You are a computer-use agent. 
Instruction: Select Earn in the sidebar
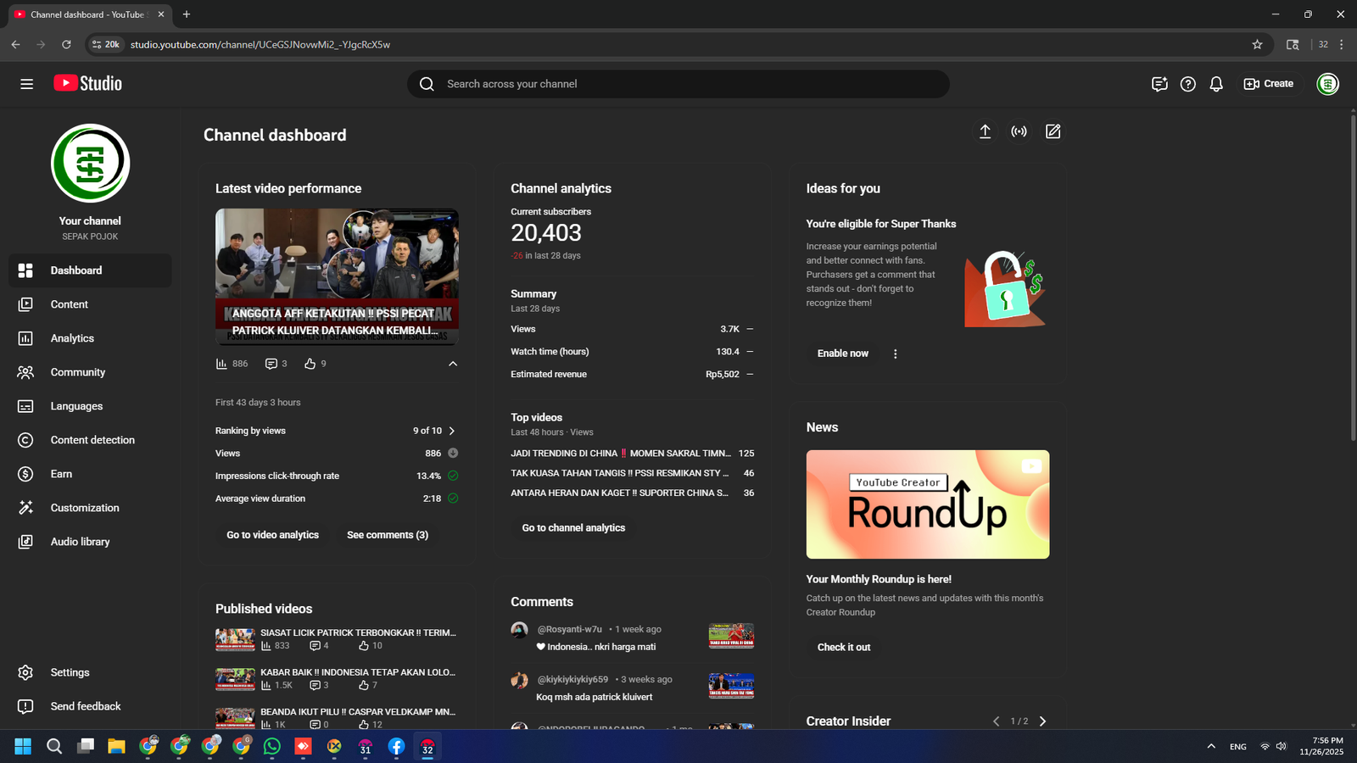click(x=61, y=474)
